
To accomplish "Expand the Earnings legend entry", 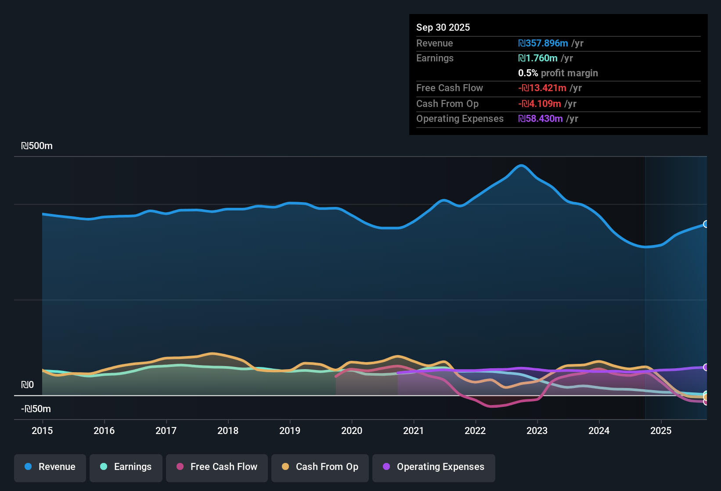I will point(126,467).
